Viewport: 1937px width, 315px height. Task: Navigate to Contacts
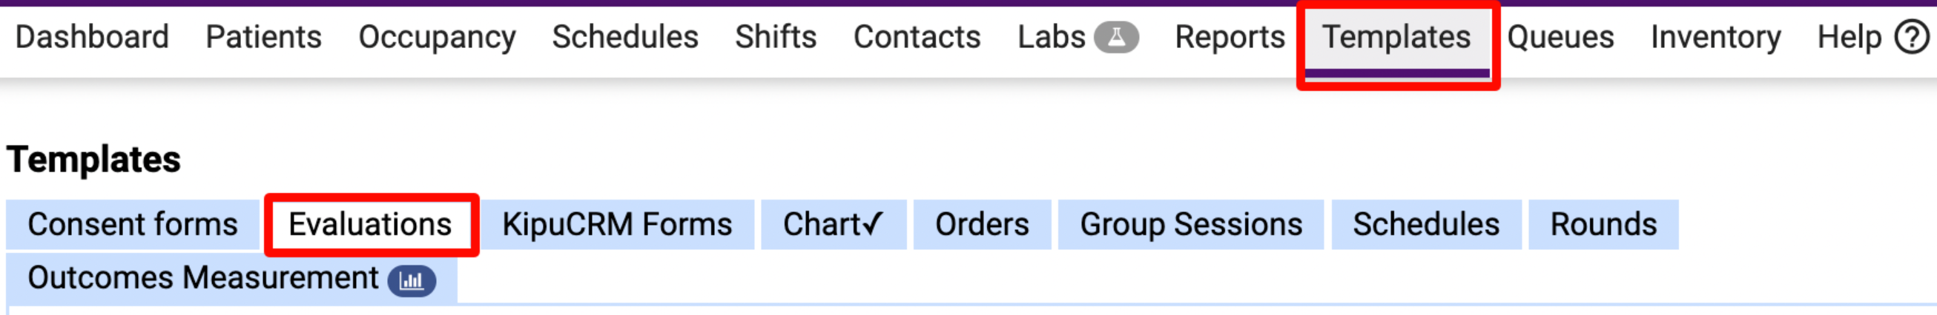pos(917,38)
